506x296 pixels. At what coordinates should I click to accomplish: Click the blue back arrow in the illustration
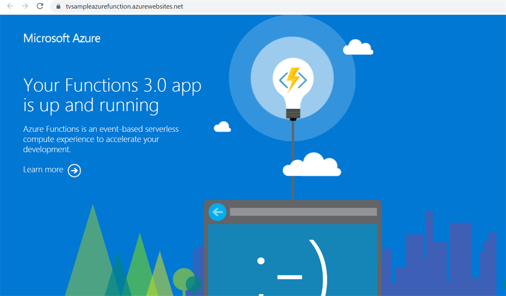pos(217,211)
